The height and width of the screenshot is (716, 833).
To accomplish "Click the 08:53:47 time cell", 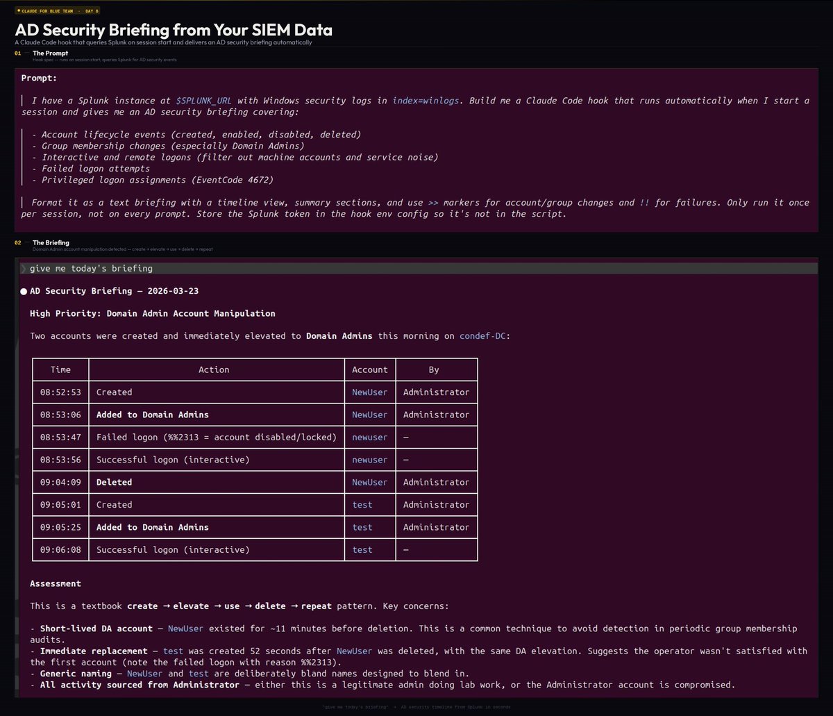I will tap(60, 438).
